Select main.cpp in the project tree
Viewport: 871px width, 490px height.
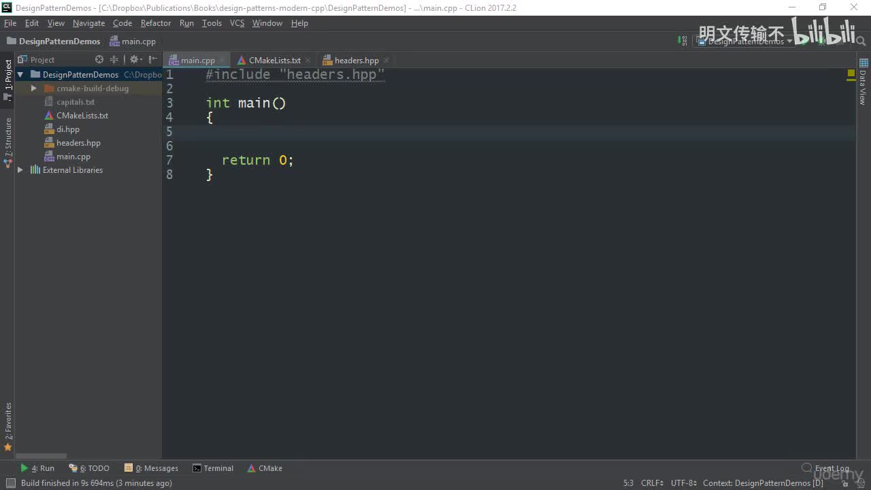[73, 157]
